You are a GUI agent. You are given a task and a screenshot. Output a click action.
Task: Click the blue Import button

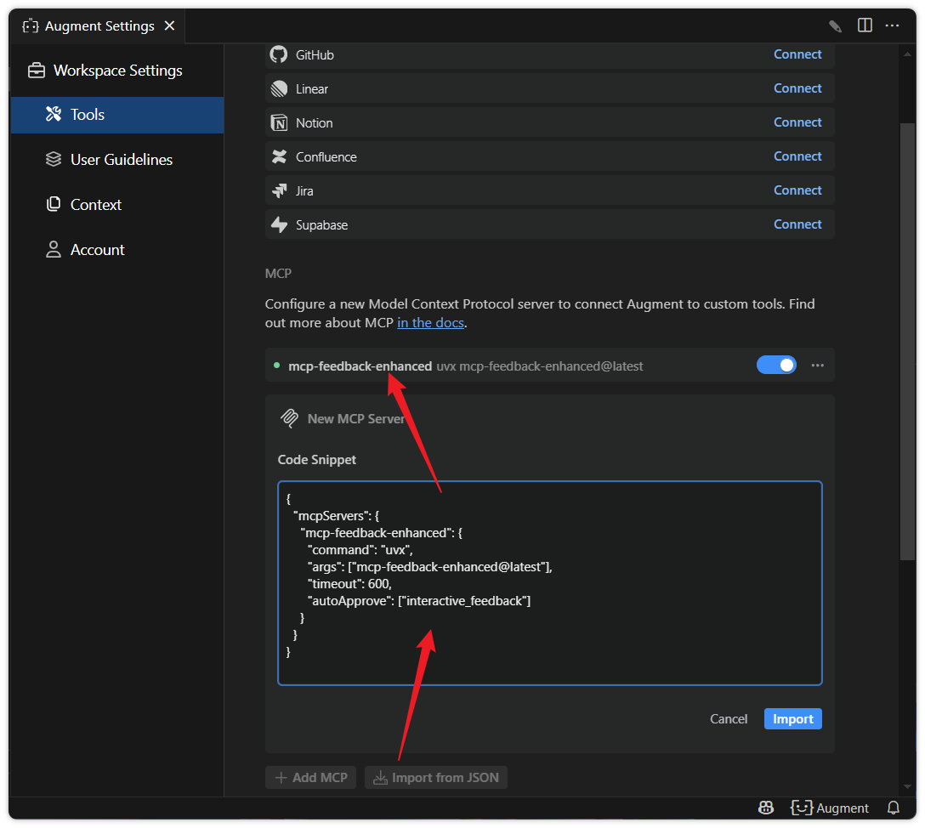pyautogui.click(x=793, y=719)
